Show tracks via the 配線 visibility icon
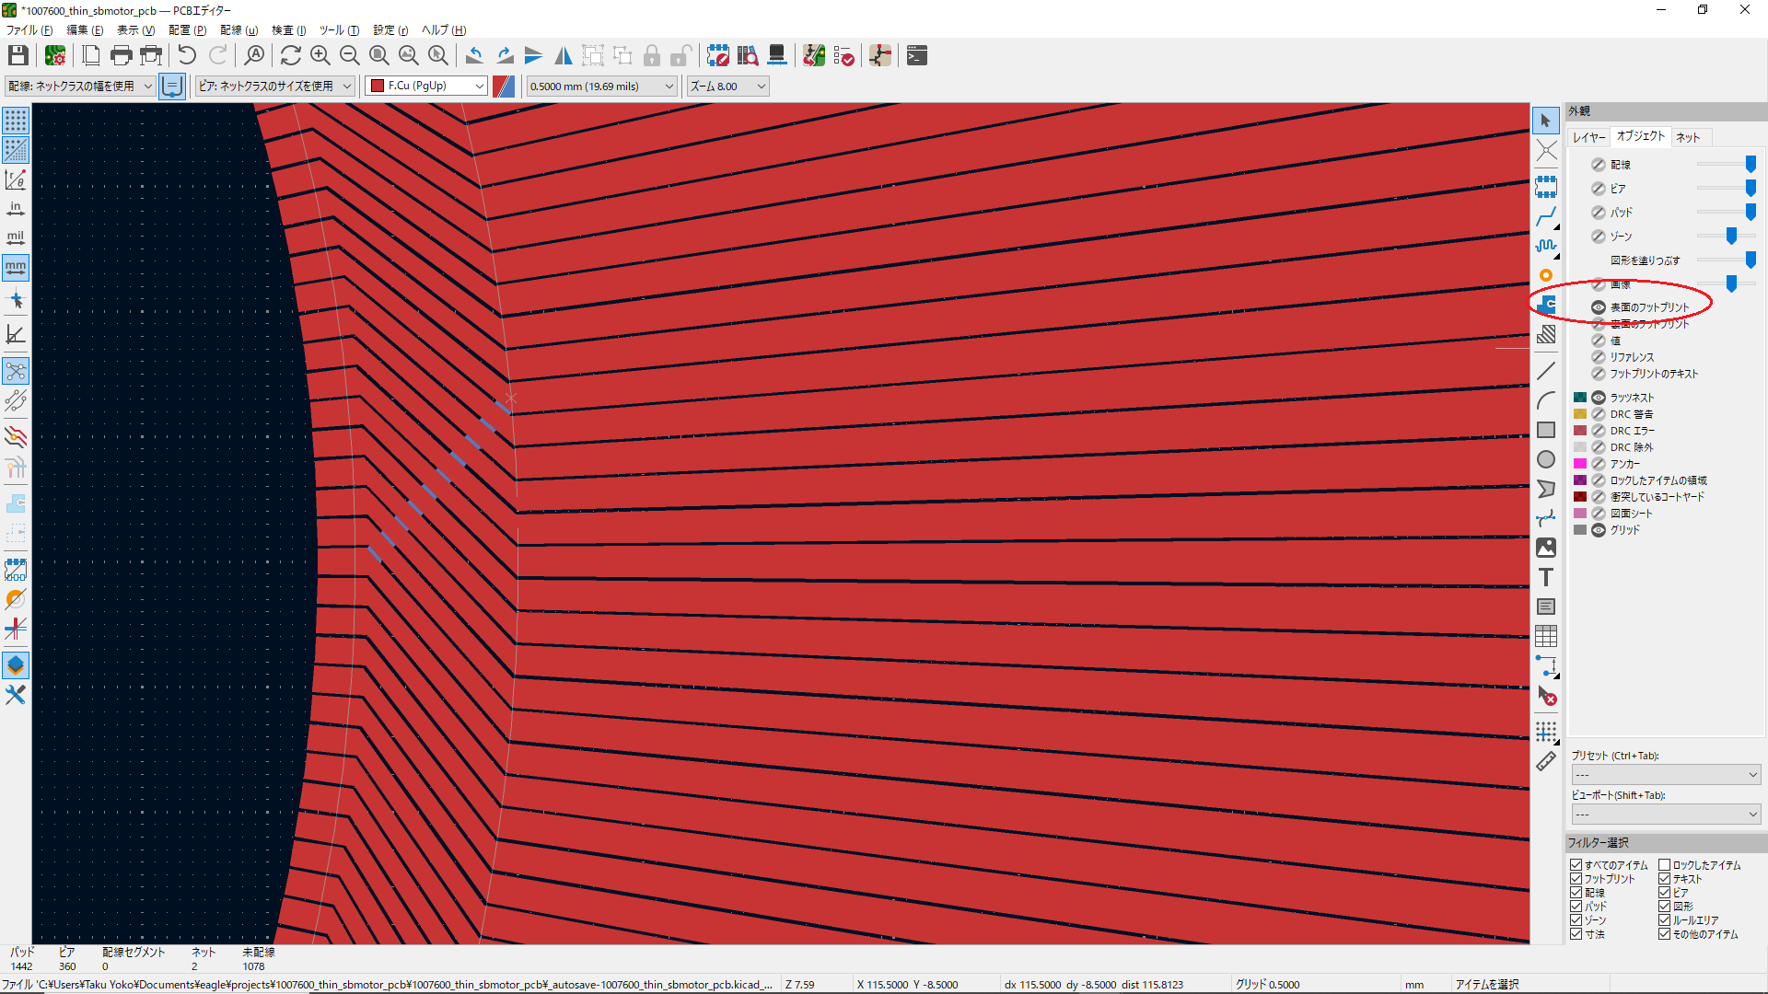 [x=1599, y=165]
